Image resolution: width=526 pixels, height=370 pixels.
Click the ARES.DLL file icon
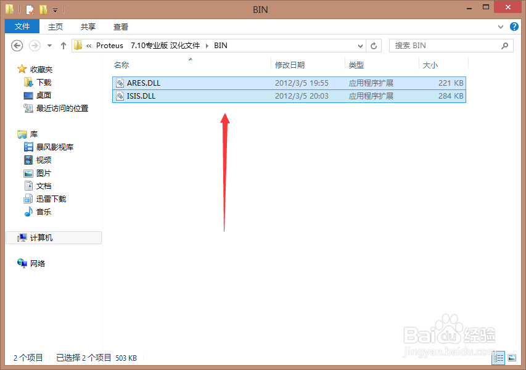(x=120, y=83)
